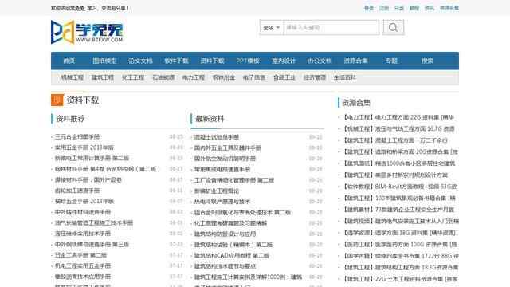This screenshot has height=287, width=510.
Task: Select 生活百科 sub-category
Action: (345, 77)
